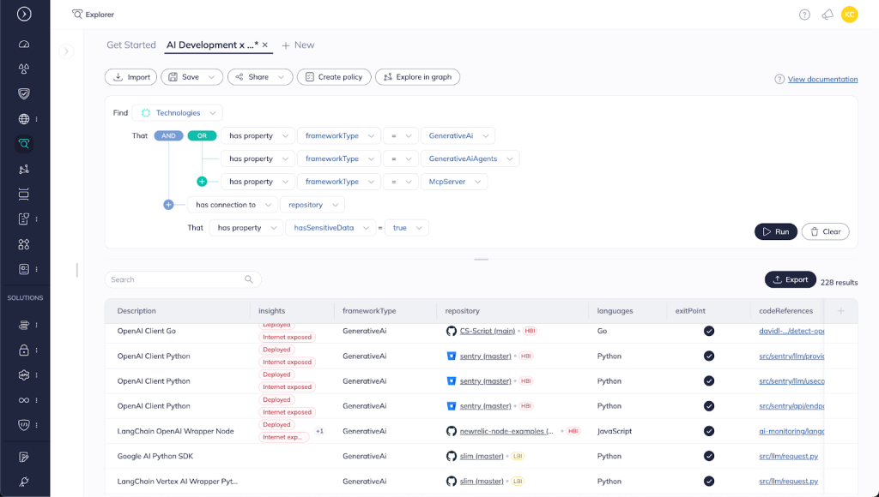Switch to the Get Started tab

131,45
